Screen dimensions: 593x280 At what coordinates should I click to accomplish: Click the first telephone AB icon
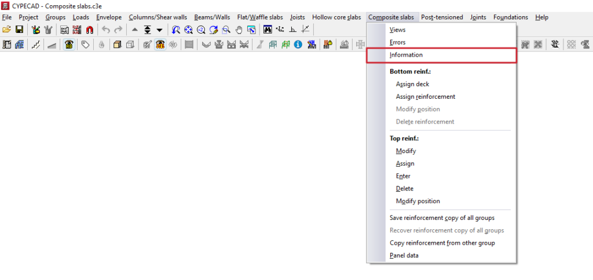tap(68, 45)
